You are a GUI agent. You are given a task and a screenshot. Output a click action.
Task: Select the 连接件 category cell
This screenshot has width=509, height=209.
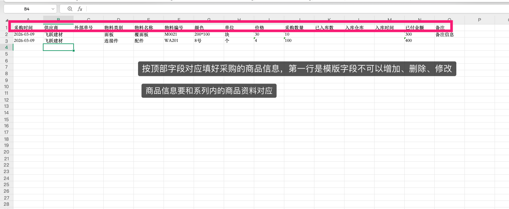pos(118,41)
